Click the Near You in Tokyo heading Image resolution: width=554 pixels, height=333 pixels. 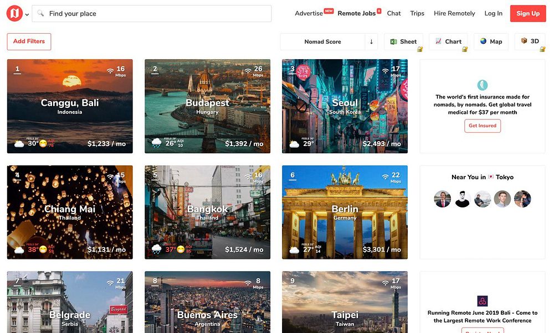click(x=483, y=177)
